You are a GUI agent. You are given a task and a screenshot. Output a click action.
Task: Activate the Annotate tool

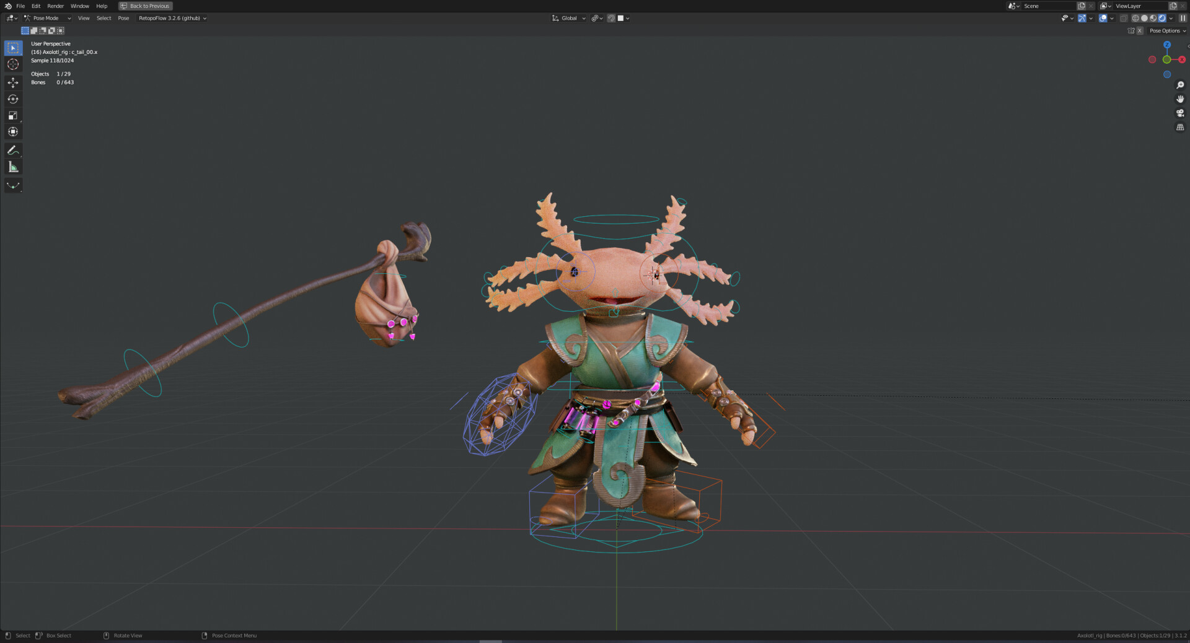[13, 150]
